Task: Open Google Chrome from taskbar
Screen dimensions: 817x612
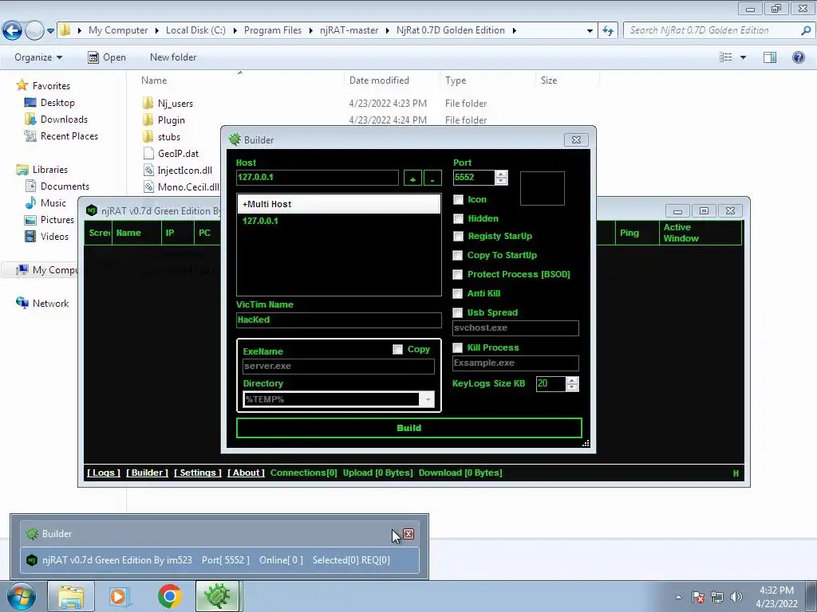Action: 169,596
